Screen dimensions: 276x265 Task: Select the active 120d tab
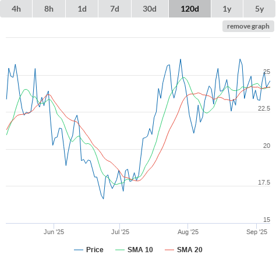(190, 9)
